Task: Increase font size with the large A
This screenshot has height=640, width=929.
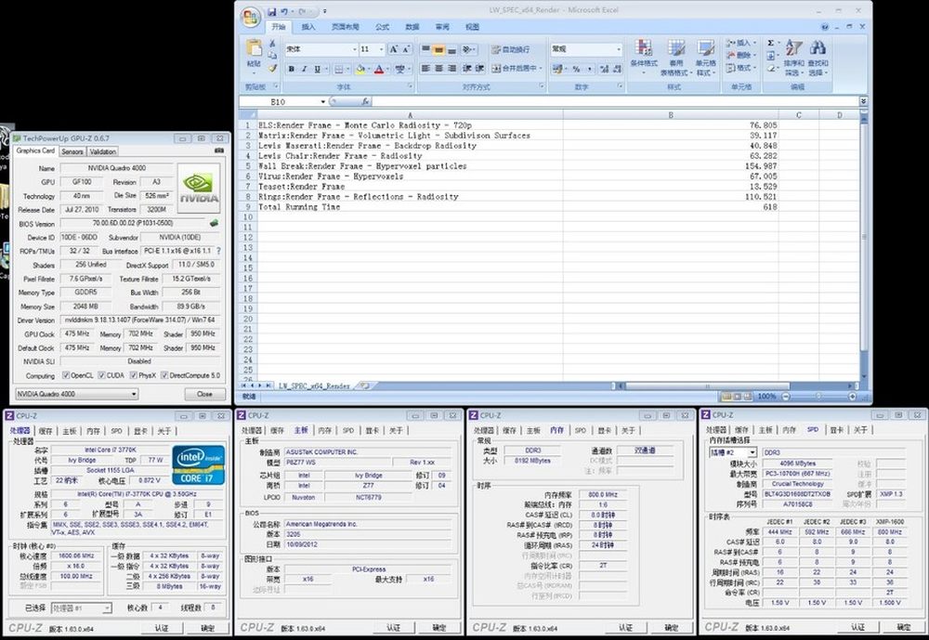Action: pyautogui.click(x=393, y=49)
